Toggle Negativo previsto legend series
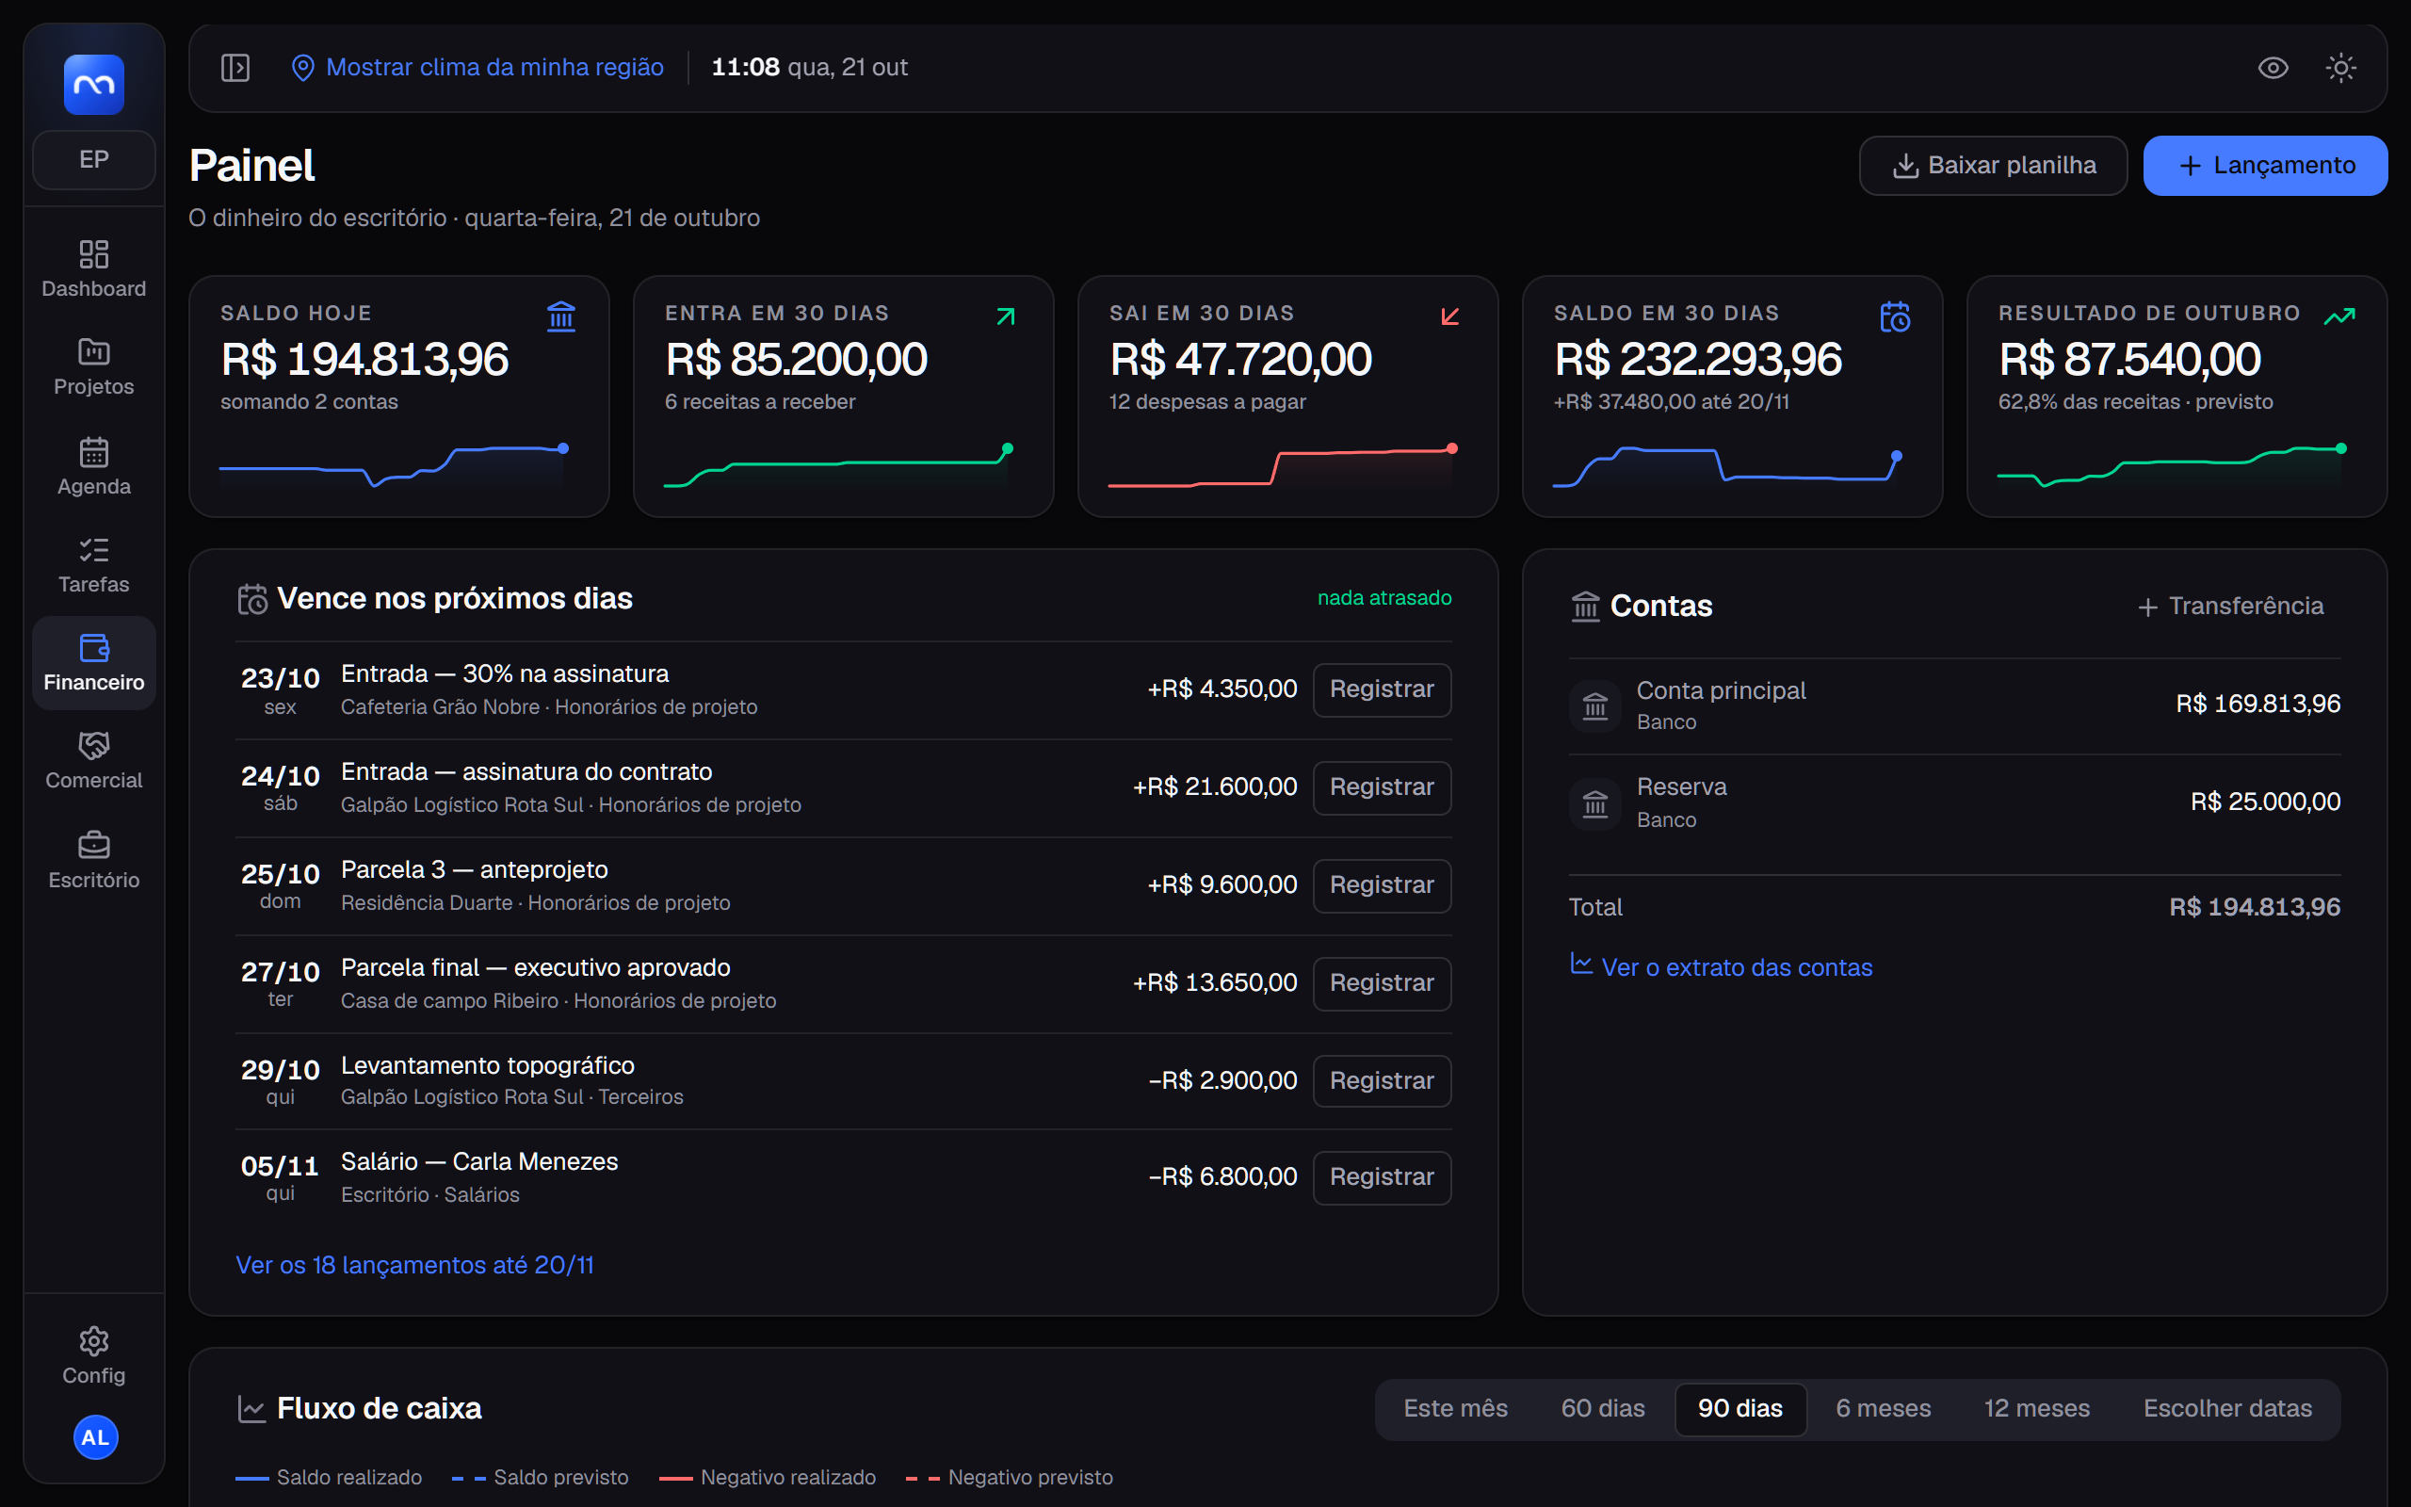The height and width of the screenshot is (1507, 2411). [x=1009, y=1477]
